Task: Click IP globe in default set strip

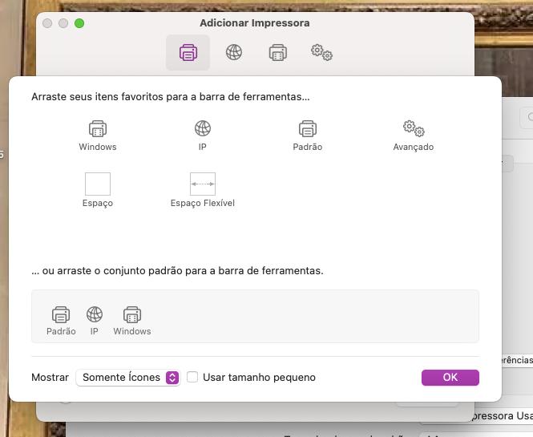Action: [95, 314]
